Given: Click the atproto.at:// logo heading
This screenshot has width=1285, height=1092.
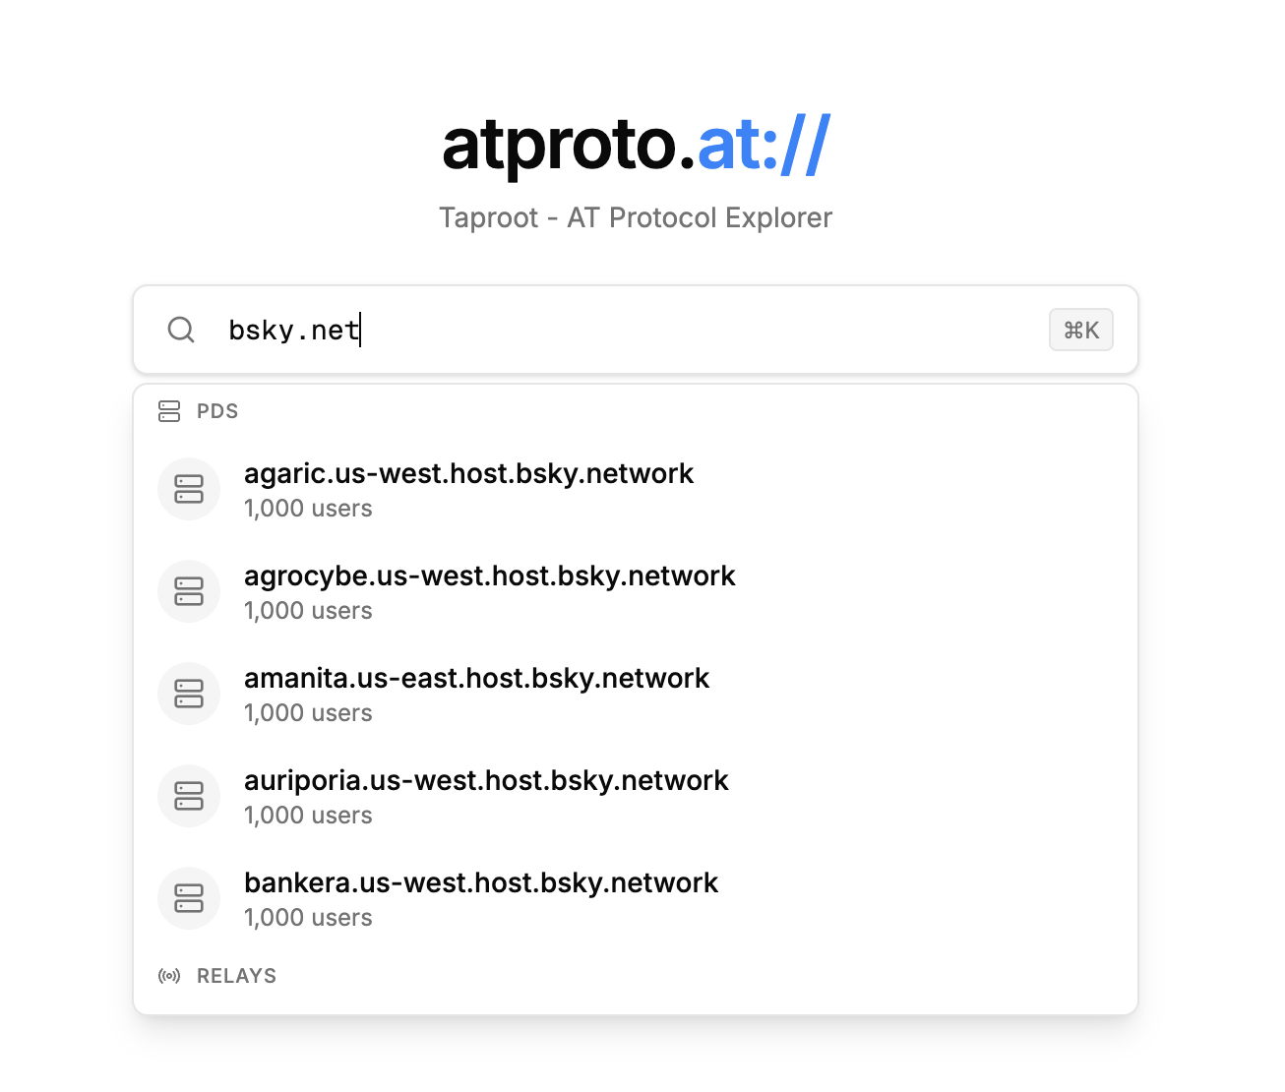Looking at the screenshot, I should pos(636,146).
